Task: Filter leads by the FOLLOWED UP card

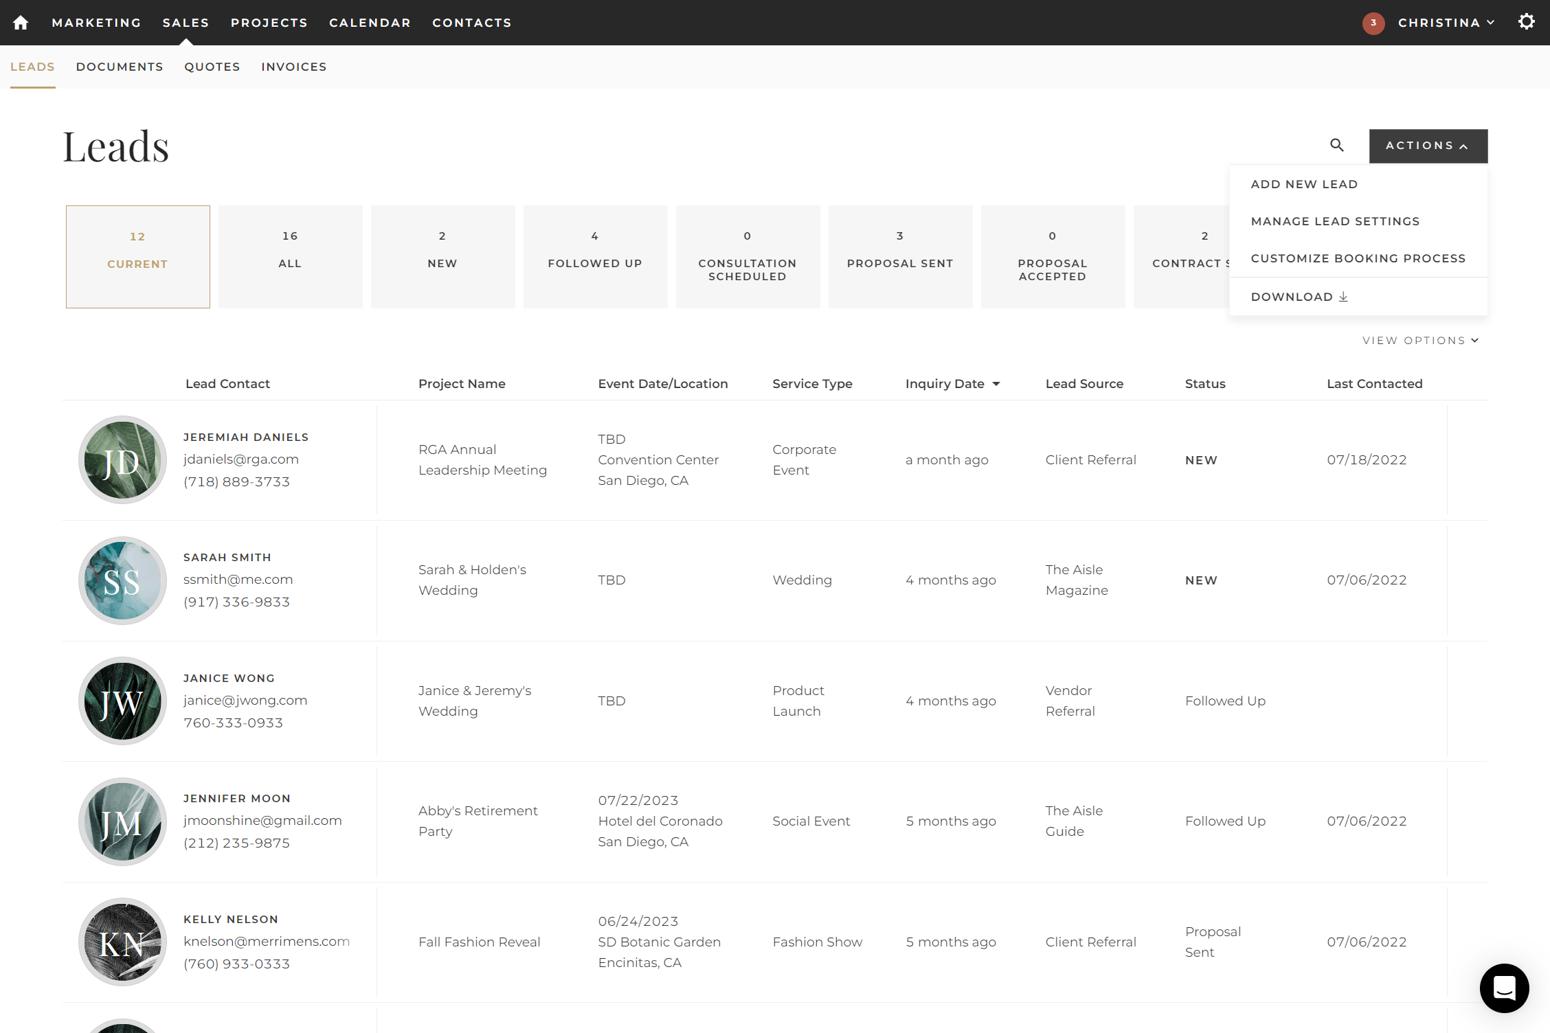Action: pyautogui.click(x=595, y=256)
